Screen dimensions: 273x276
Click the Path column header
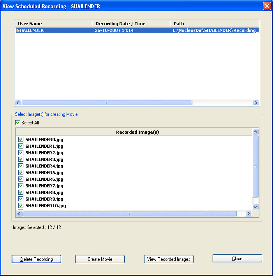pyautogui.click(x=215, y=24)
